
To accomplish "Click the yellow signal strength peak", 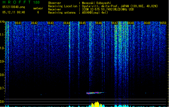I will (96, 104).
